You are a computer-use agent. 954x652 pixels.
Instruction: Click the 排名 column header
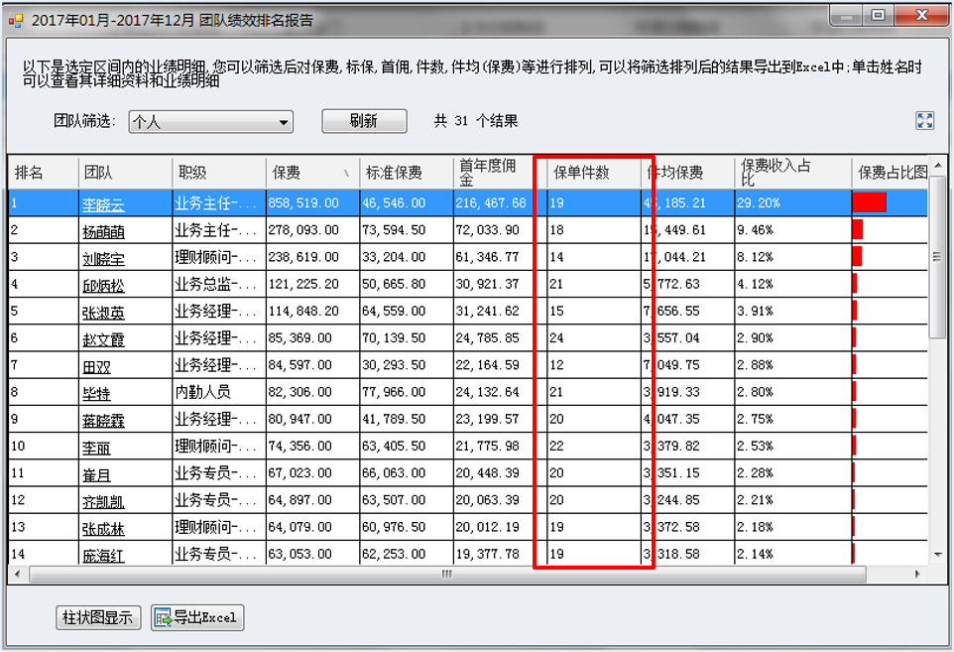tap(43, 173)
